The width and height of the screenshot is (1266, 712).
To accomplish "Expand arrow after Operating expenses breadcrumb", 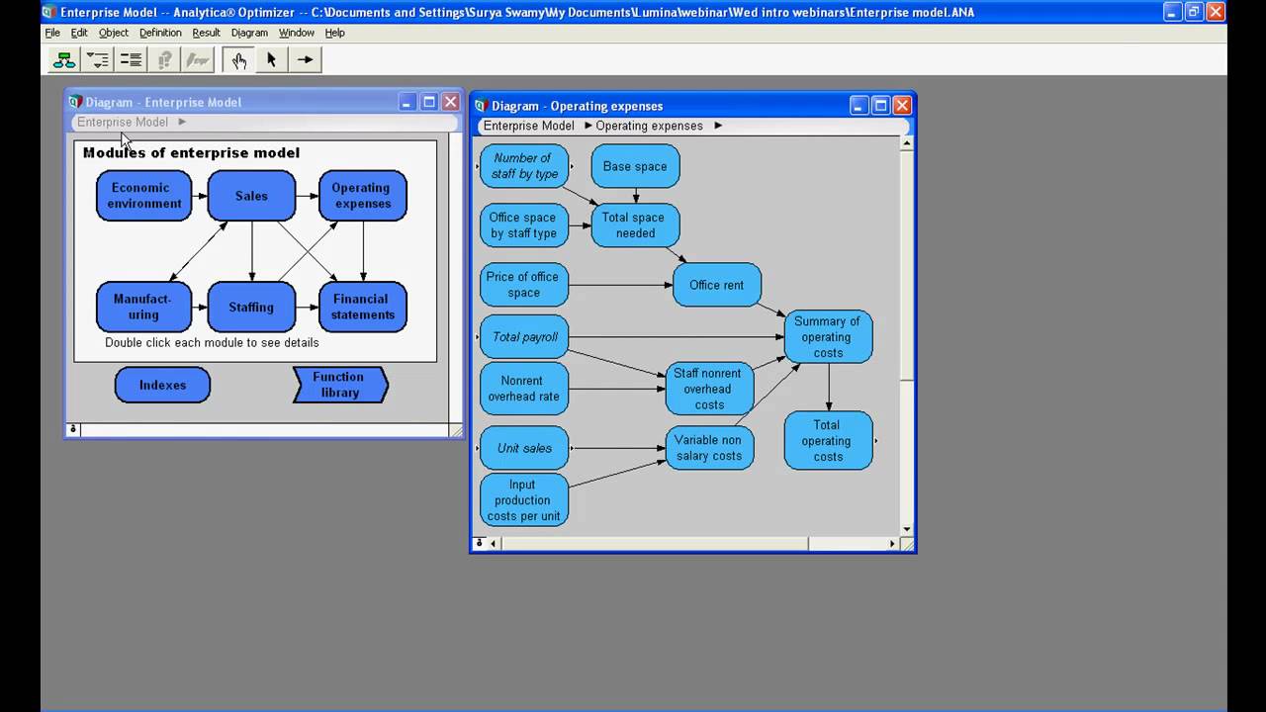I will 718,126.
